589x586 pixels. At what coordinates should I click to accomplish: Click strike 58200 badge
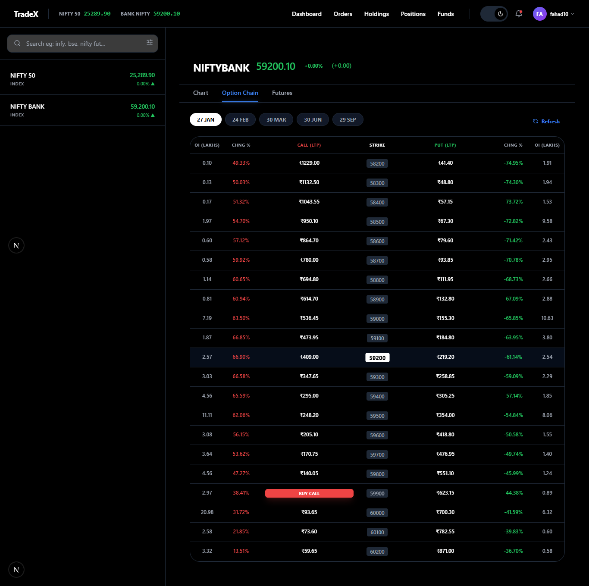(x=377, y=163)
